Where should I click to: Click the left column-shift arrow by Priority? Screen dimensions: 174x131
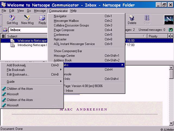tap(169, 36)
